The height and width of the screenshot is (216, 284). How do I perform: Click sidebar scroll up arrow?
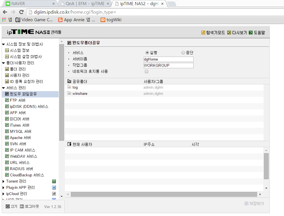click(62, 42)
